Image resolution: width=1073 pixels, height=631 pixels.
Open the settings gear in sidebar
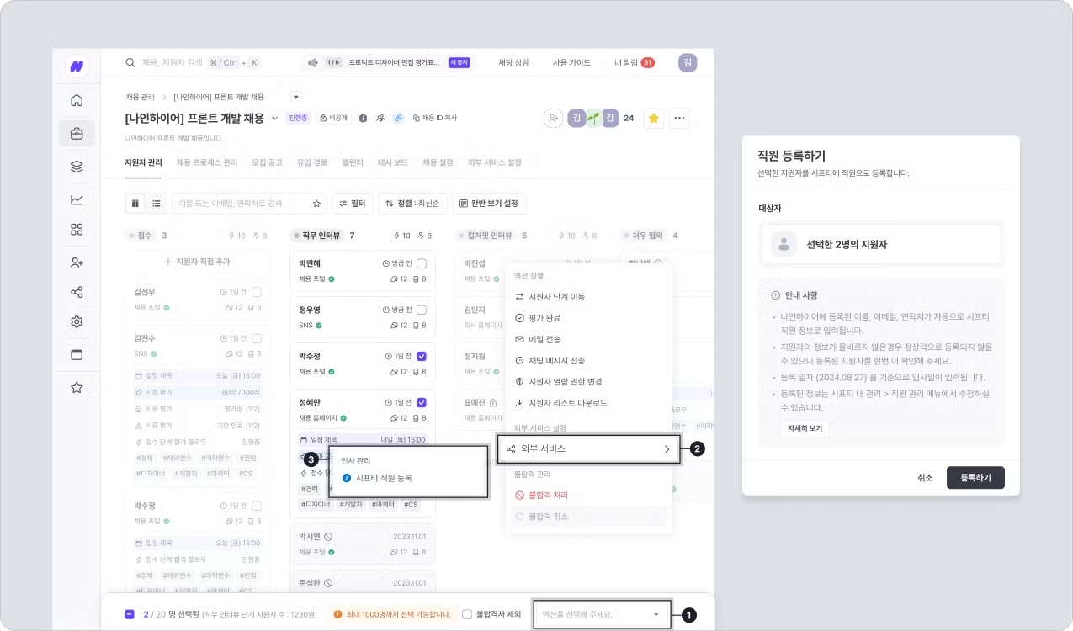pos(77,321)
